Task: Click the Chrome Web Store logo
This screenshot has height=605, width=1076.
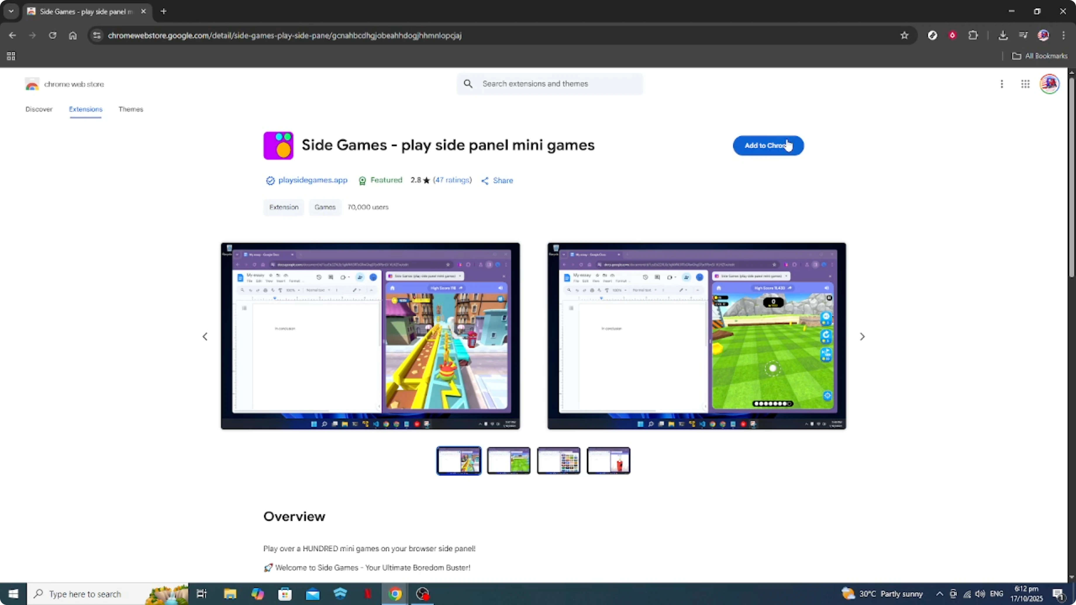Action: (x=32, y=84)
